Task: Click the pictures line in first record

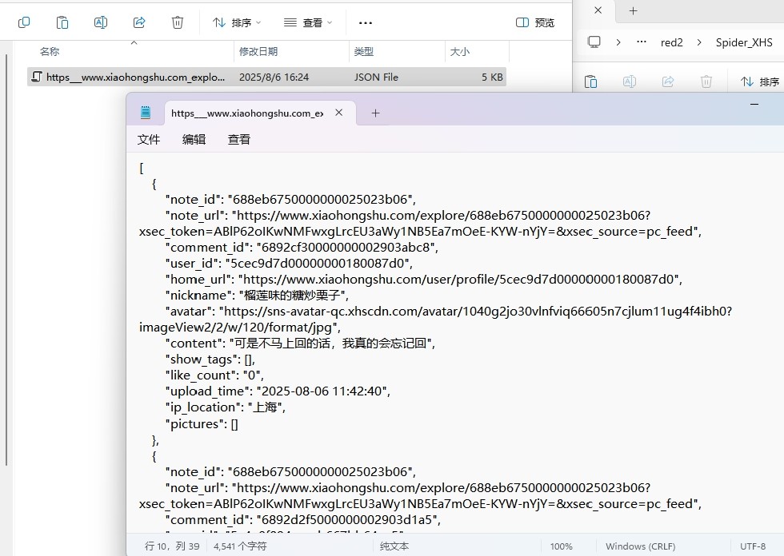Action: (202, 423)
